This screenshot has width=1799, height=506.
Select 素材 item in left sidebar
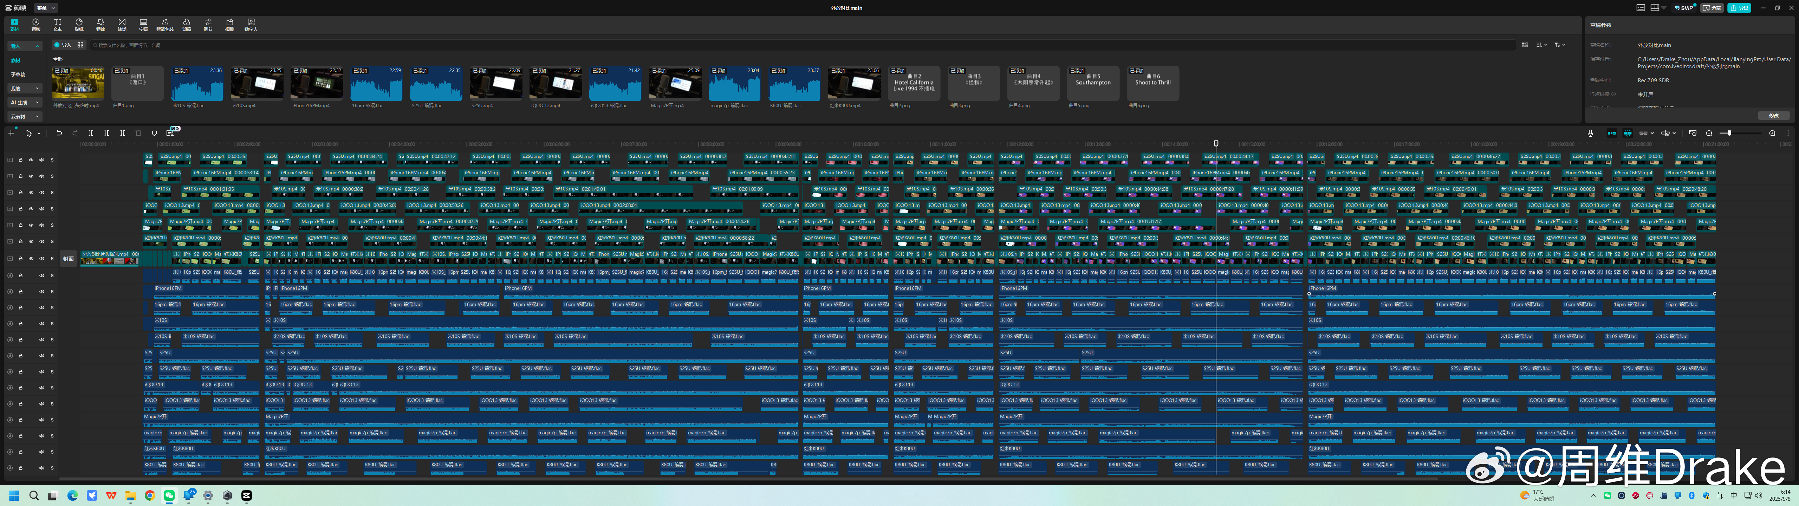15,61
